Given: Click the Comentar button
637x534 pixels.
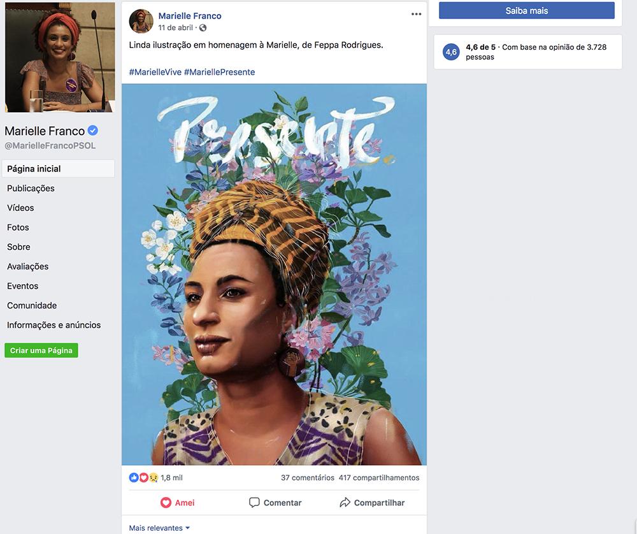Looking at the screenshot, I should point(275,503).
